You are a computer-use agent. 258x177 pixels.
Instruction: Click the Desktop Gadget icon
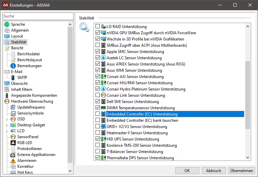13,125
